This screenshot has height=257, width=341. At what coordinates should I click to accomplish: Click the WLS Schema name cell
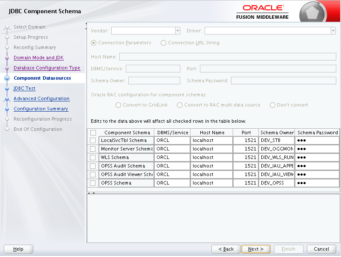[x=126, y=157]
